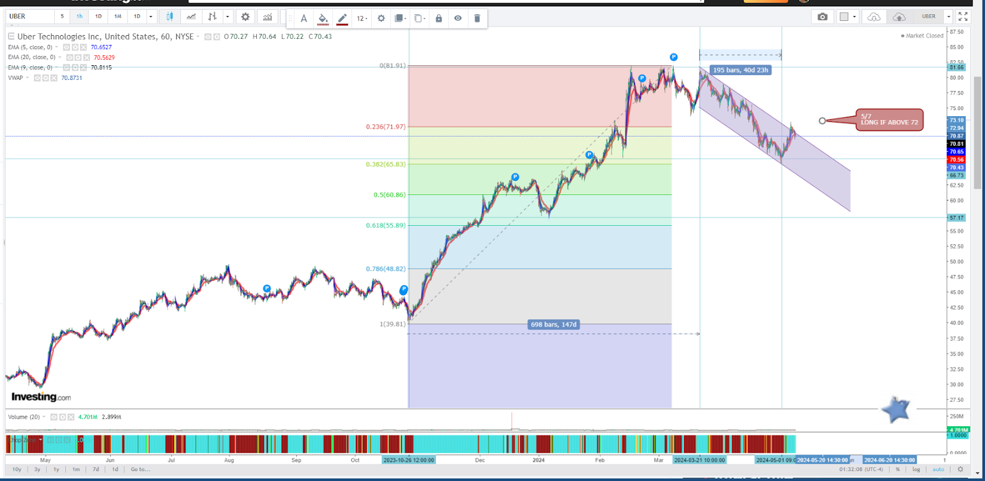Open the chart settings gear

pyautogui.click(x=245, y=17)
